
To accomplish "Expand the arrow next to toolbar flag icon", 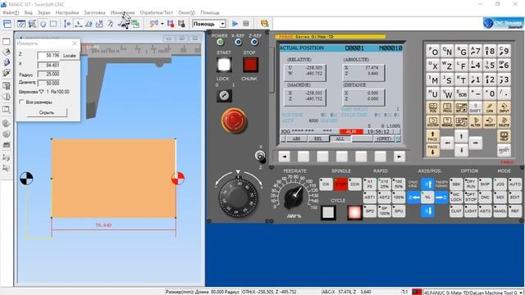I will pyautogui.click(x=162, y=24).
